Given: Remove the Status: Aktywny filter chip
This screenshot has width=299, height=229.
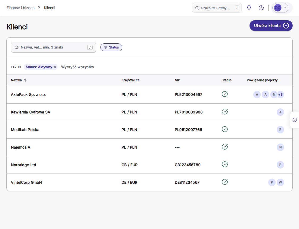Looking at the screenshot, I should coord(55,67).
